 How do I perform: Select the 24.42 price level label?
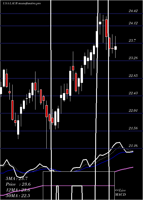coord(133,11)
